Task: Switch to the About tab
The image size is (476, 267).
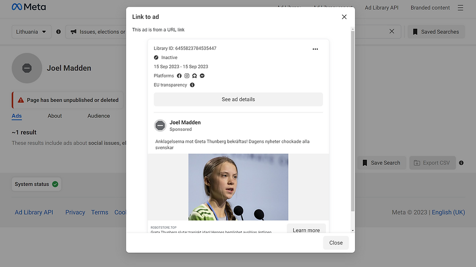Action: [x=54, y=116]
